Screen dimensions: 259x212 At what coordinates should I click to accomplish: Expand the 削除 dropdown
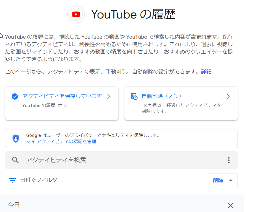point(223,180)
